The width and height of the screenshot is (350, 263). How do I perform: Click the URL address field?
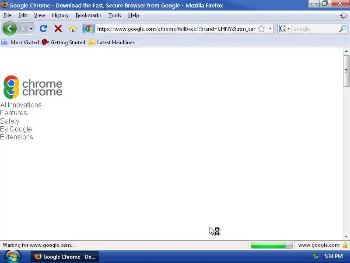pos(176,29)
